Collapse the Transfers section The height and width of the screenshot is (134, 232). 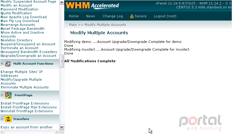tap(2, 119)
